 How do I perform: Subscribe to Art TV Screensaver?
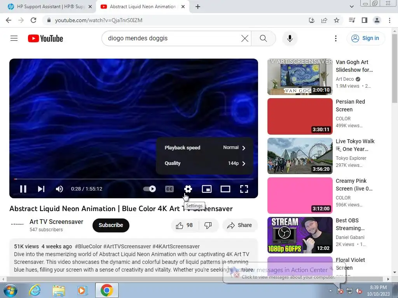click(111, 225)
